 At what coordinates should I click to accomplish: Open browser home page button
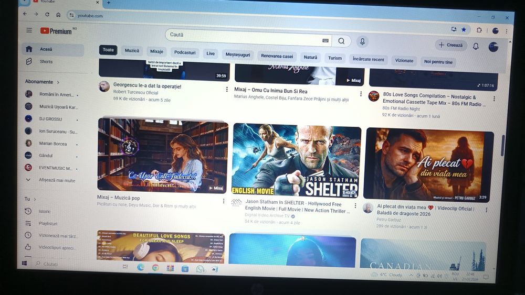(x=58, y=15)
